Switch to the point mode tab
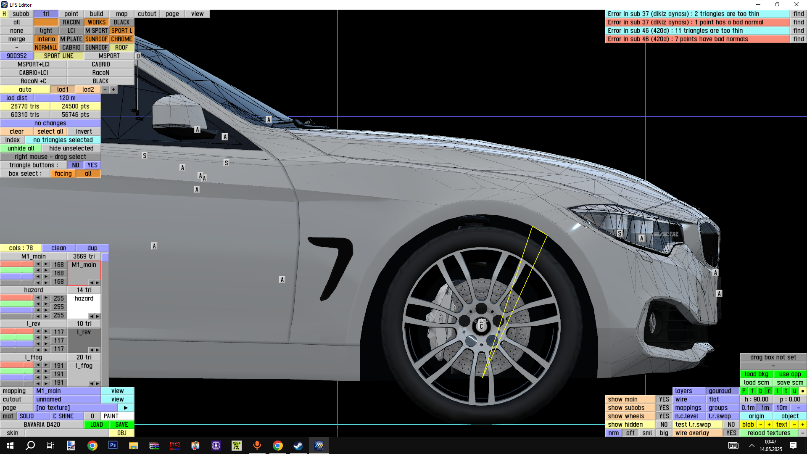 (71, 14)
